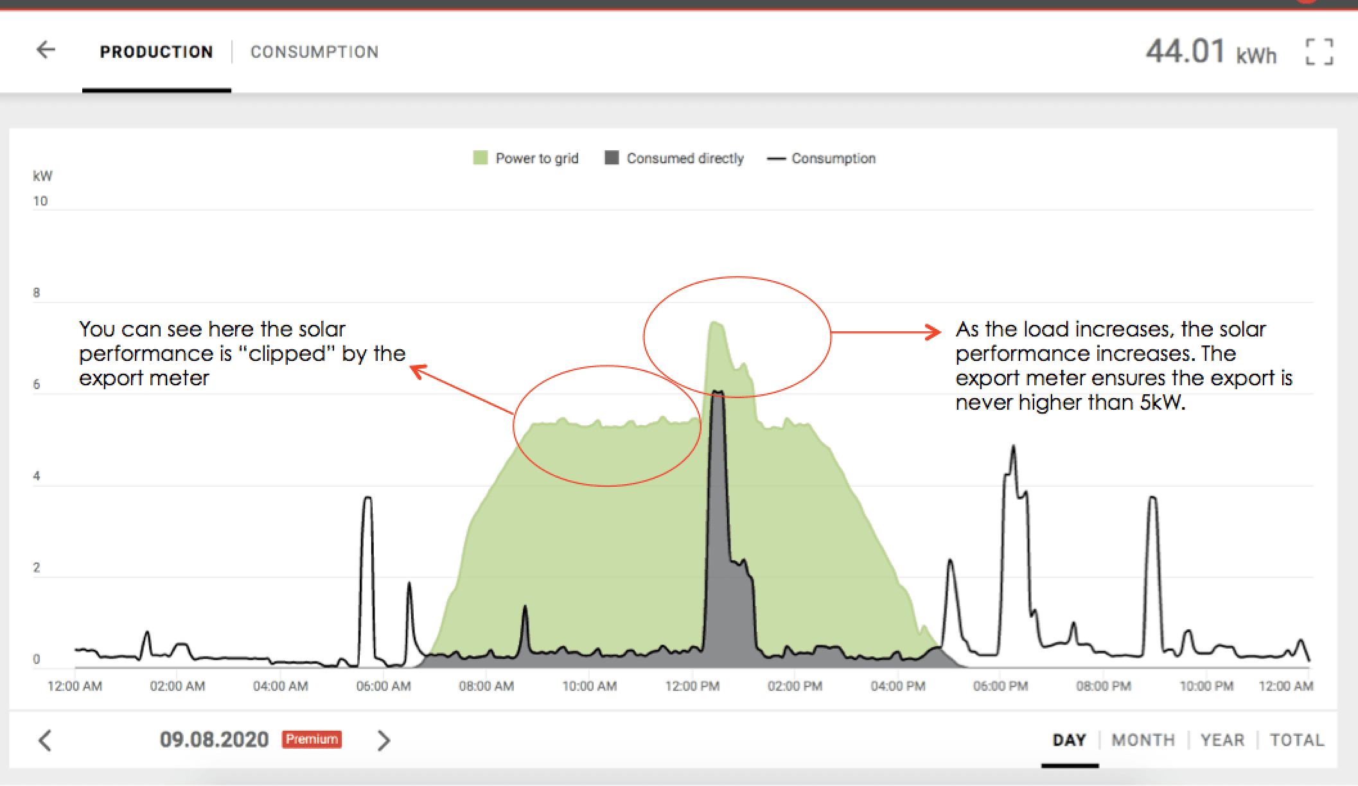Click the 06:00 AM axis label
The height and width of the screenshot is (786, 1358).
click(x=384, y=686)
